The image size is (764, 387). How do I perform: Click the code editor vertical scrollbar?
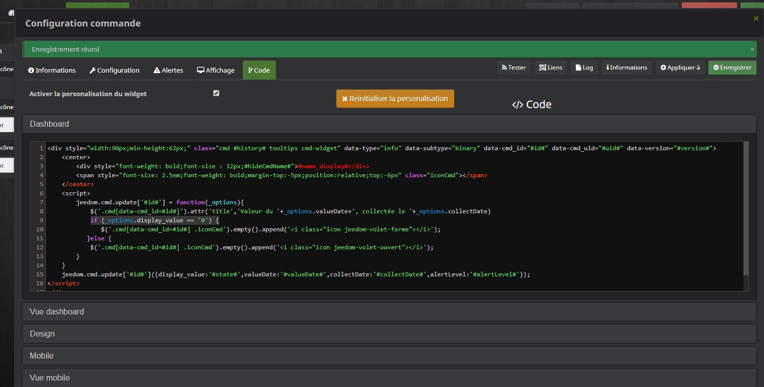(746, 208)
